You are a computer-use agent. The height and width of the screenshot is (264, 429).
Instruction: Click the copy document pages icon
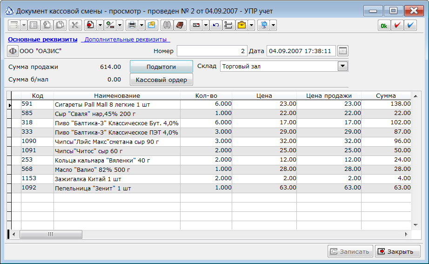[60, 25]
